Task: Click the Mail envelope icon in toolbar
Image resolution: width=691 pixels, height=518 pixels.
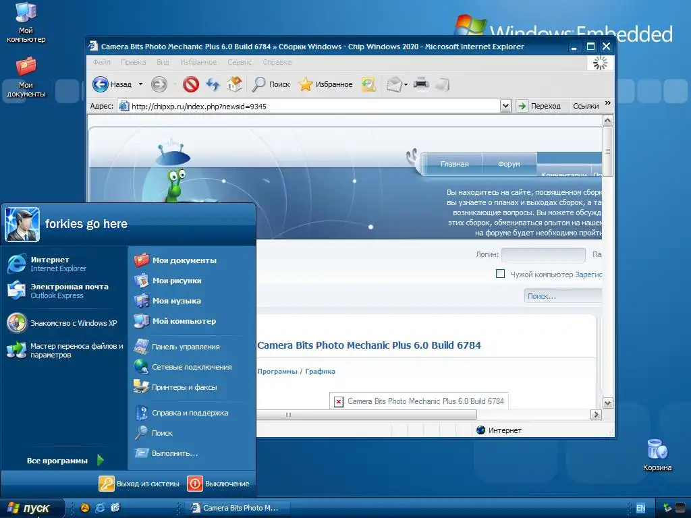Action: pyautogui.click(x=394, y=84)
